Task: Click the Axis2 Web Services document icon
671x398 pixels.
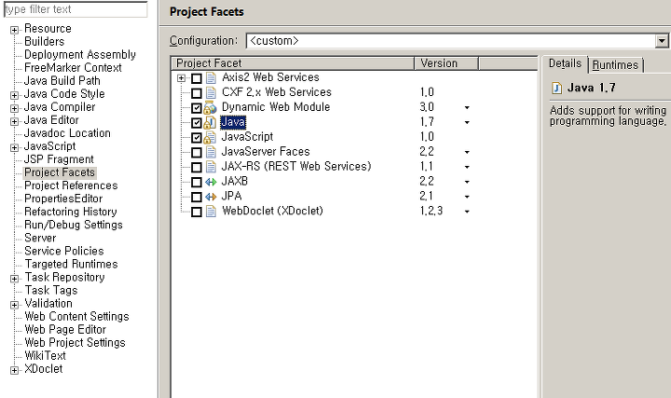Action: pyautogui.click(x=211, y=78)
